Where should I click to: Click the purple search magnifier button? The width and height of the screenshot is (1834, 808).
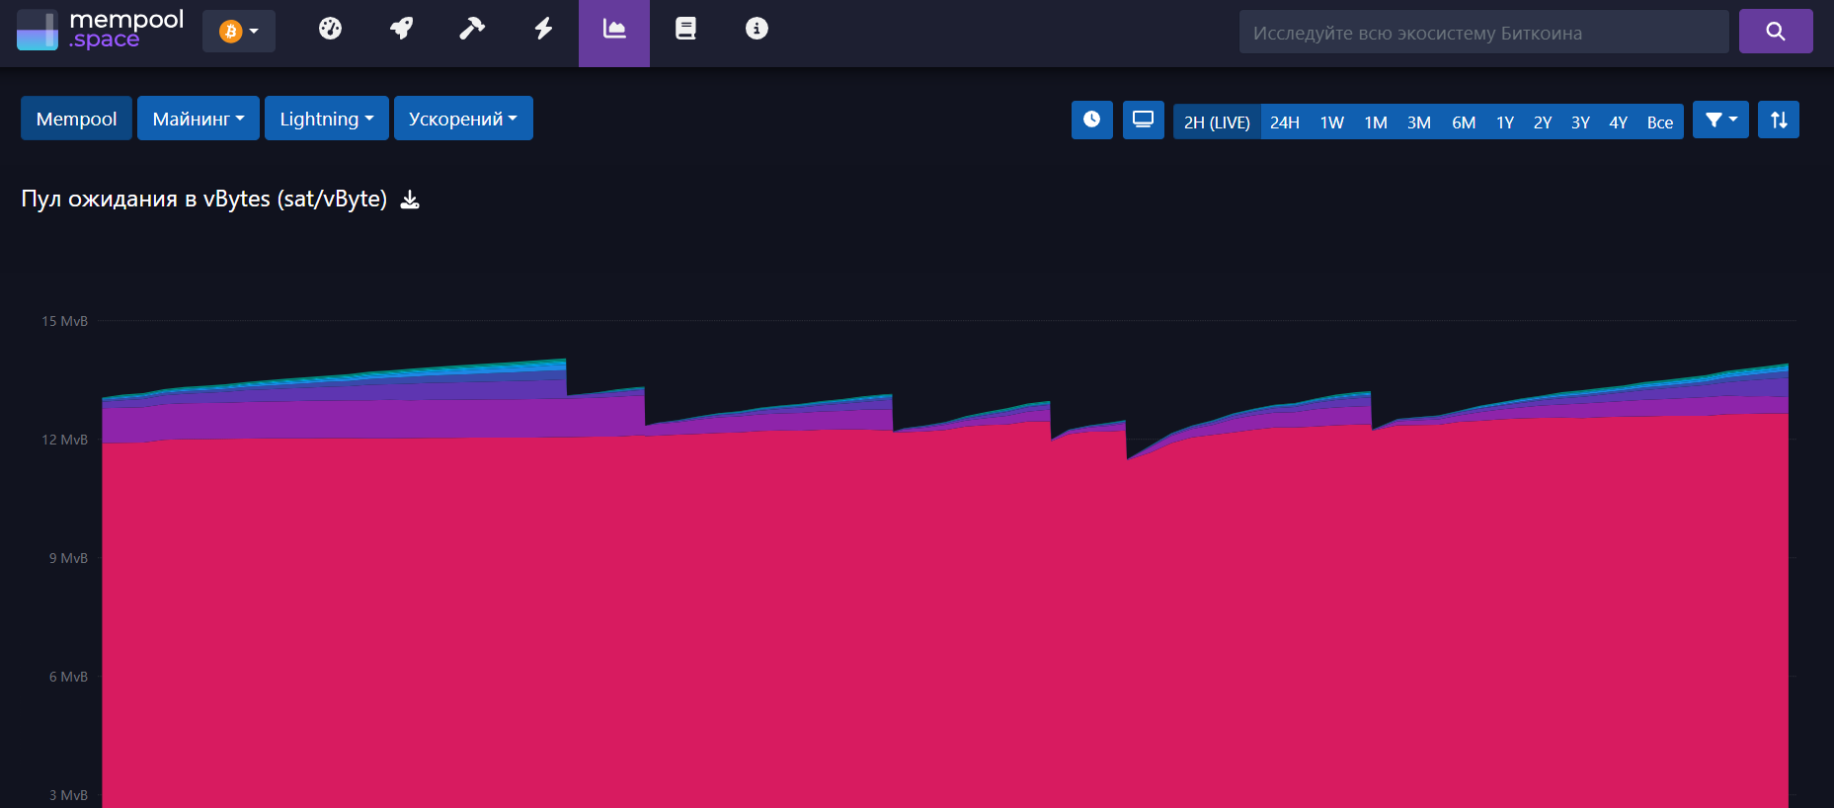[1775, 32]
